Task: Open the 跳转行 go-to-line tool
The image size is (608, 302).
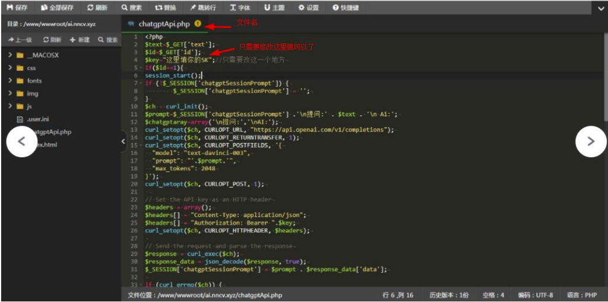Action: (x=204, y=8)
